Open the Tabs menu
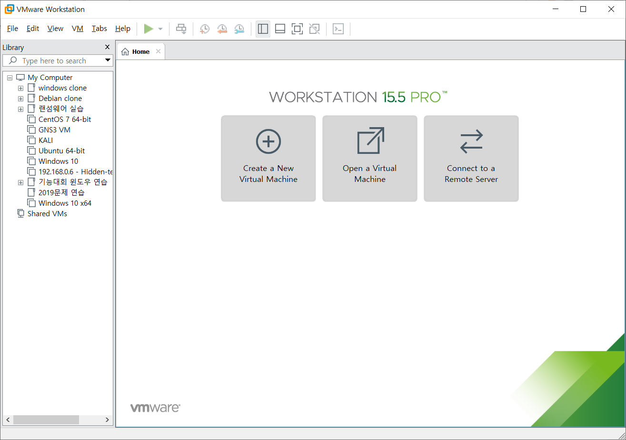626x440 pixels. coord(99,29)
